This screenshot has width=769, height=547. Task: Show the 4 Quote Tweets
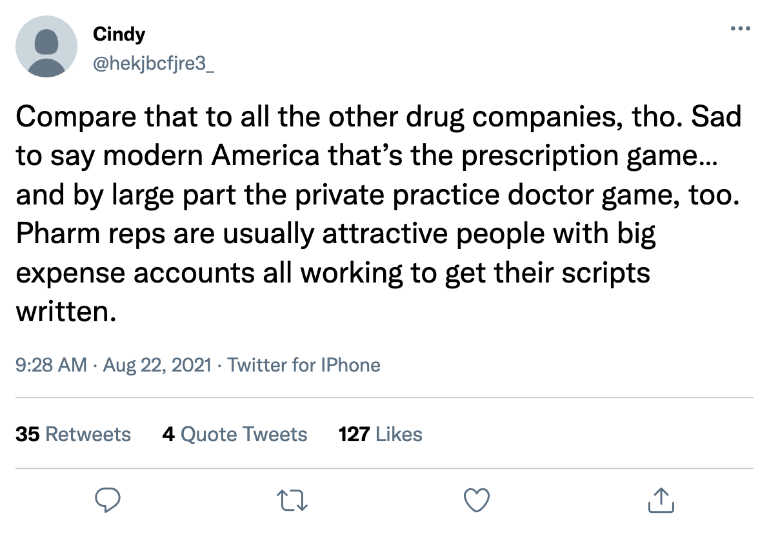[235, 434]
